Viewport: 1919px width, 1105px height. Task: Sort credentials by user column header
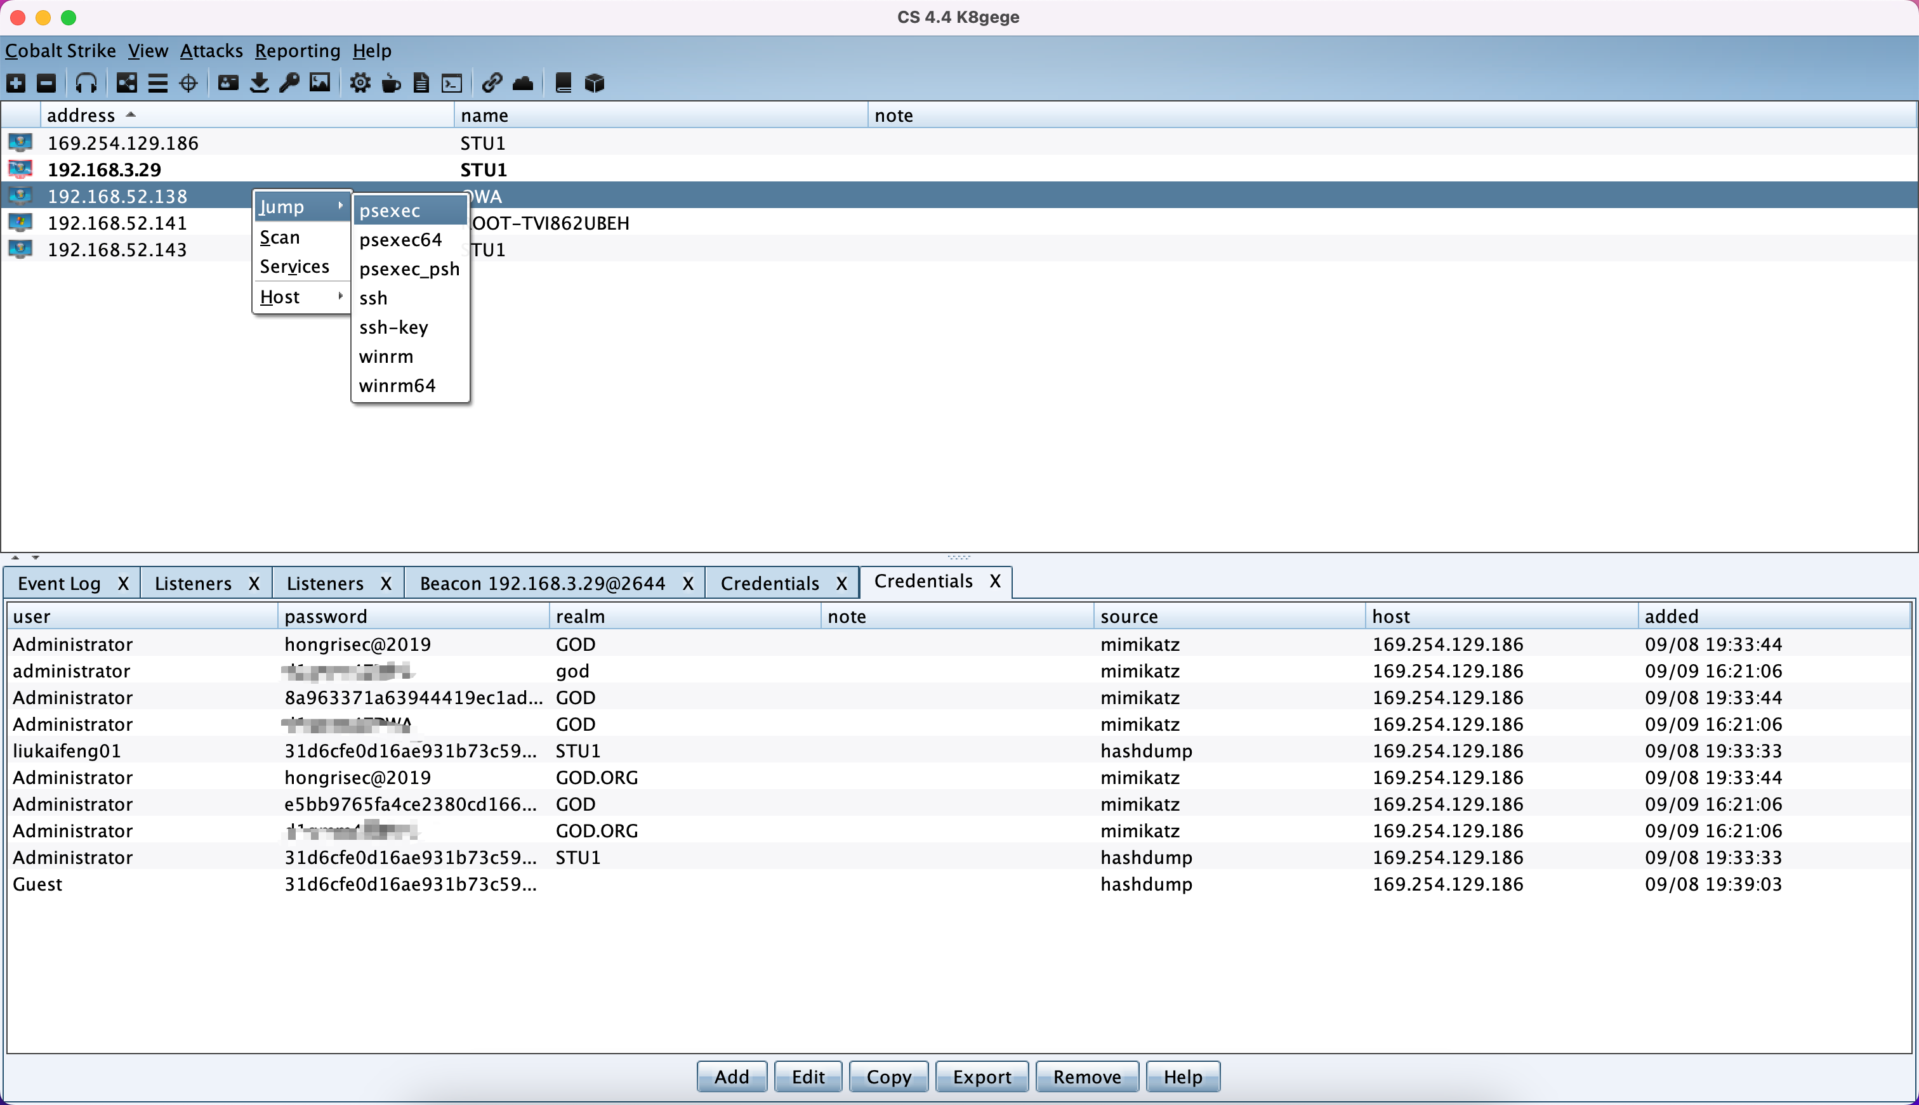(142, 617)
